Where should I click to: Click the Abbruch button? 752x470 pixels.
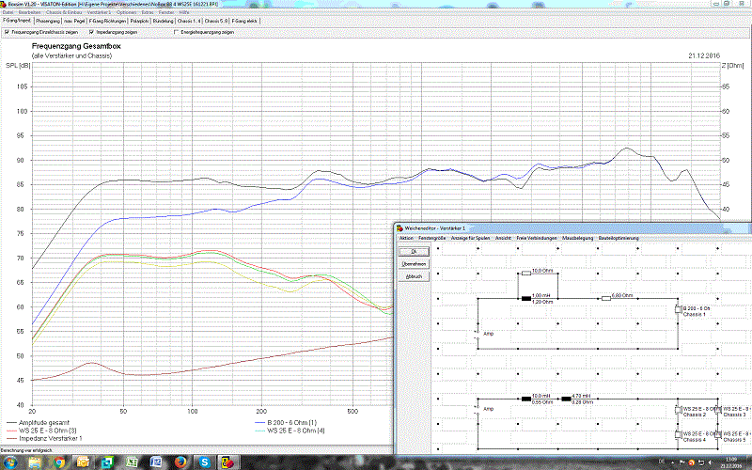click(413, 276)
